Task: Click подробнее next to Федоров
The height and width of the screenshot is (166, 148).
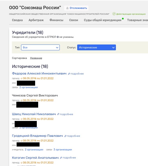Action: [x=77, y=74]
